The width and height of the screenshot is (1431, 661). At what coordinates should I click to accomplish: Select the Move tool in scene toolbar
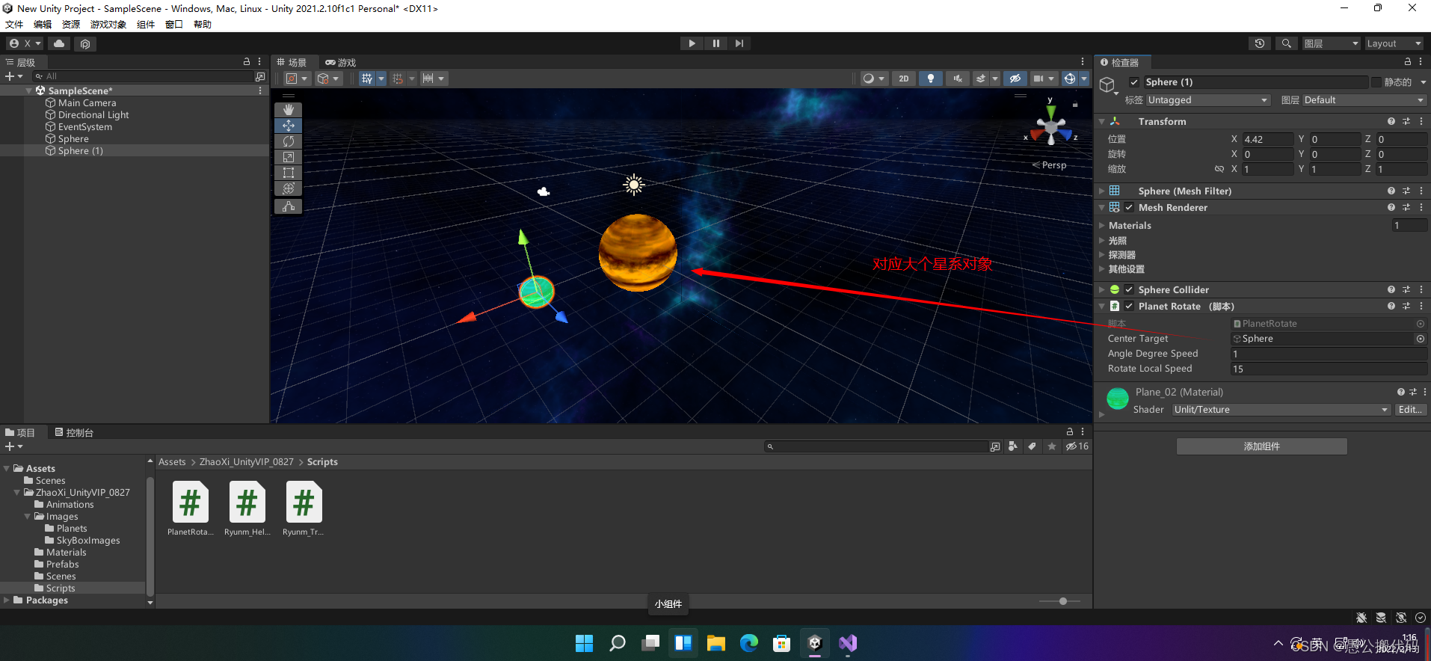pyautogui.click(x=288, y=126)
